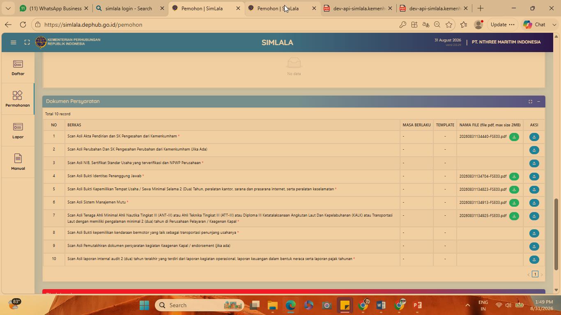Go to pagination page 1
The height and width of the screenshot is (315, 561).
535,274
